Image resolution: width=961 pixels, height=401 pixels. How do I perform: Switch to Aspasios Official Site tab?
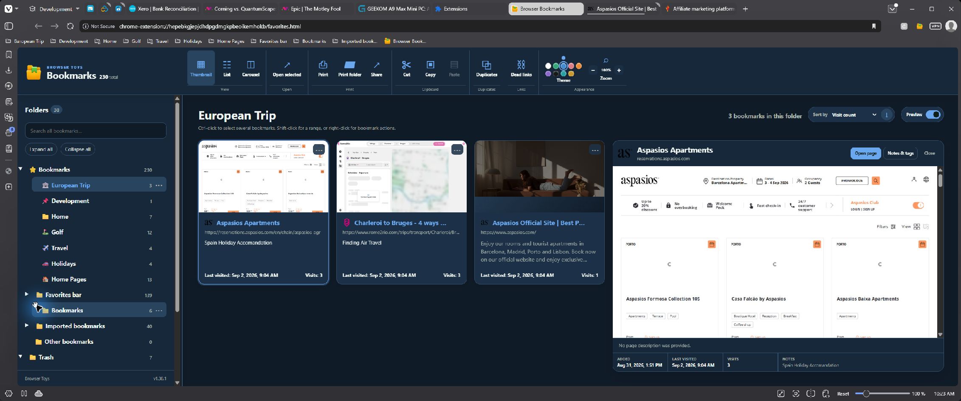(623, 8)
